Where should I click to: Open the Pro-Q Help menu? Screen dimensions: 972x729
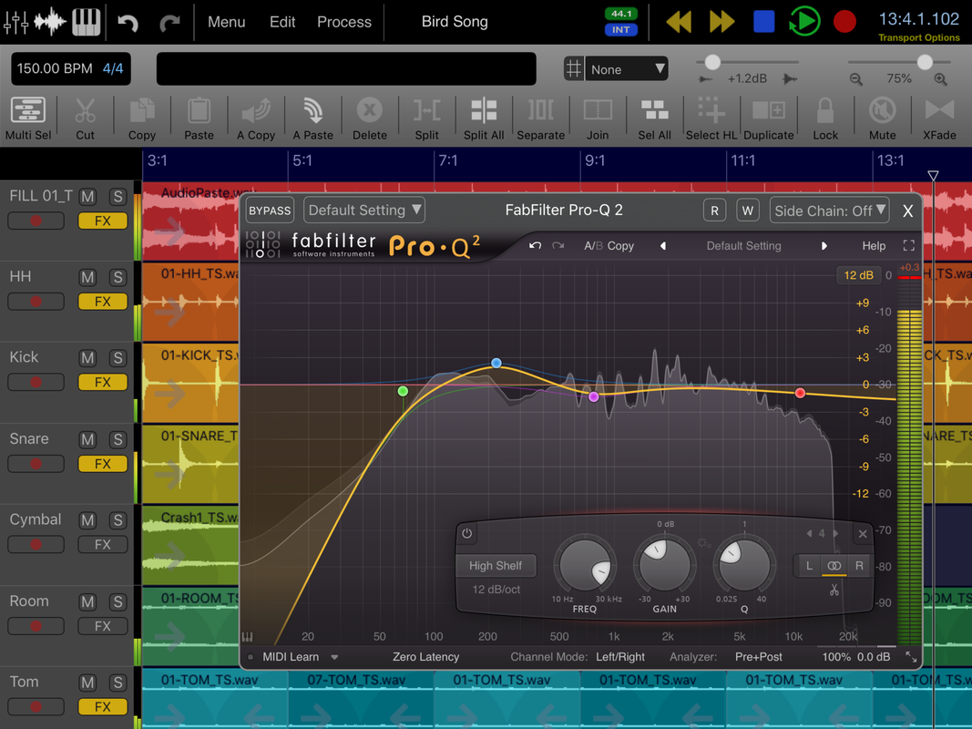pyautogui.click(x=874, y=246)
